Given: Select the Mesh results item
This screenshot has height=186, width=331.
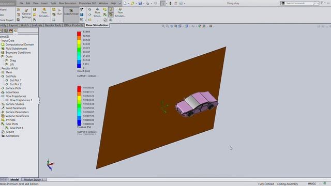Looking at the screenshot, I should pos(9,72).
